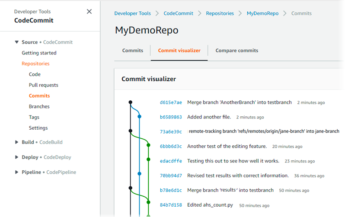
Task: Open commit b78e6d1c
Action: pos(171,190)
